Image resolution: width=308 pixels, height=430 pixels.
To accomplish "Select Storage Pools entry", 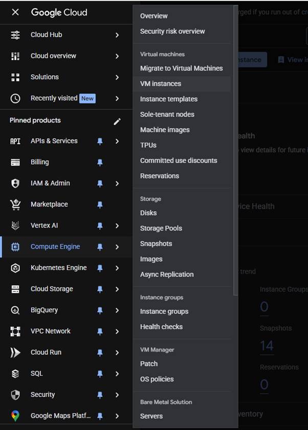I will click(x=182, y=228).
